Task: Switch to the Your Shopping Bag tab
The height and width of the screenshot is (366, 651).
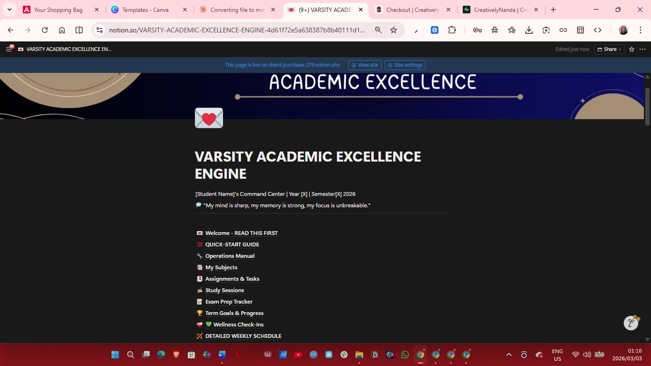Action: pyautogui.click(x=57, y=9)
